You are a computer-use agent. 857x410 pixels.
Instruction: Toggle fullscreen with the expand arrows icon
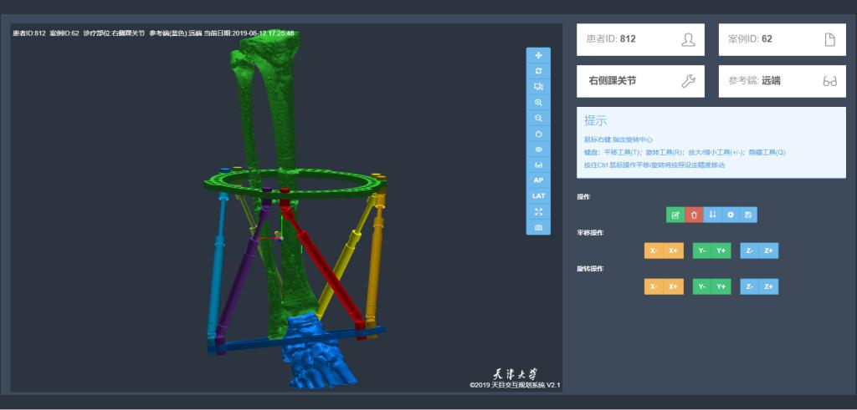(x=538, y=211)
